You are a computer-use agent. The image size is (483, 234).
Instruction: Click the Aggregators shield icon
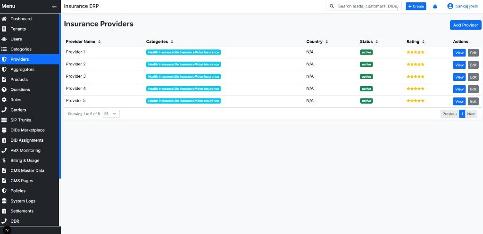click(4, 70)
